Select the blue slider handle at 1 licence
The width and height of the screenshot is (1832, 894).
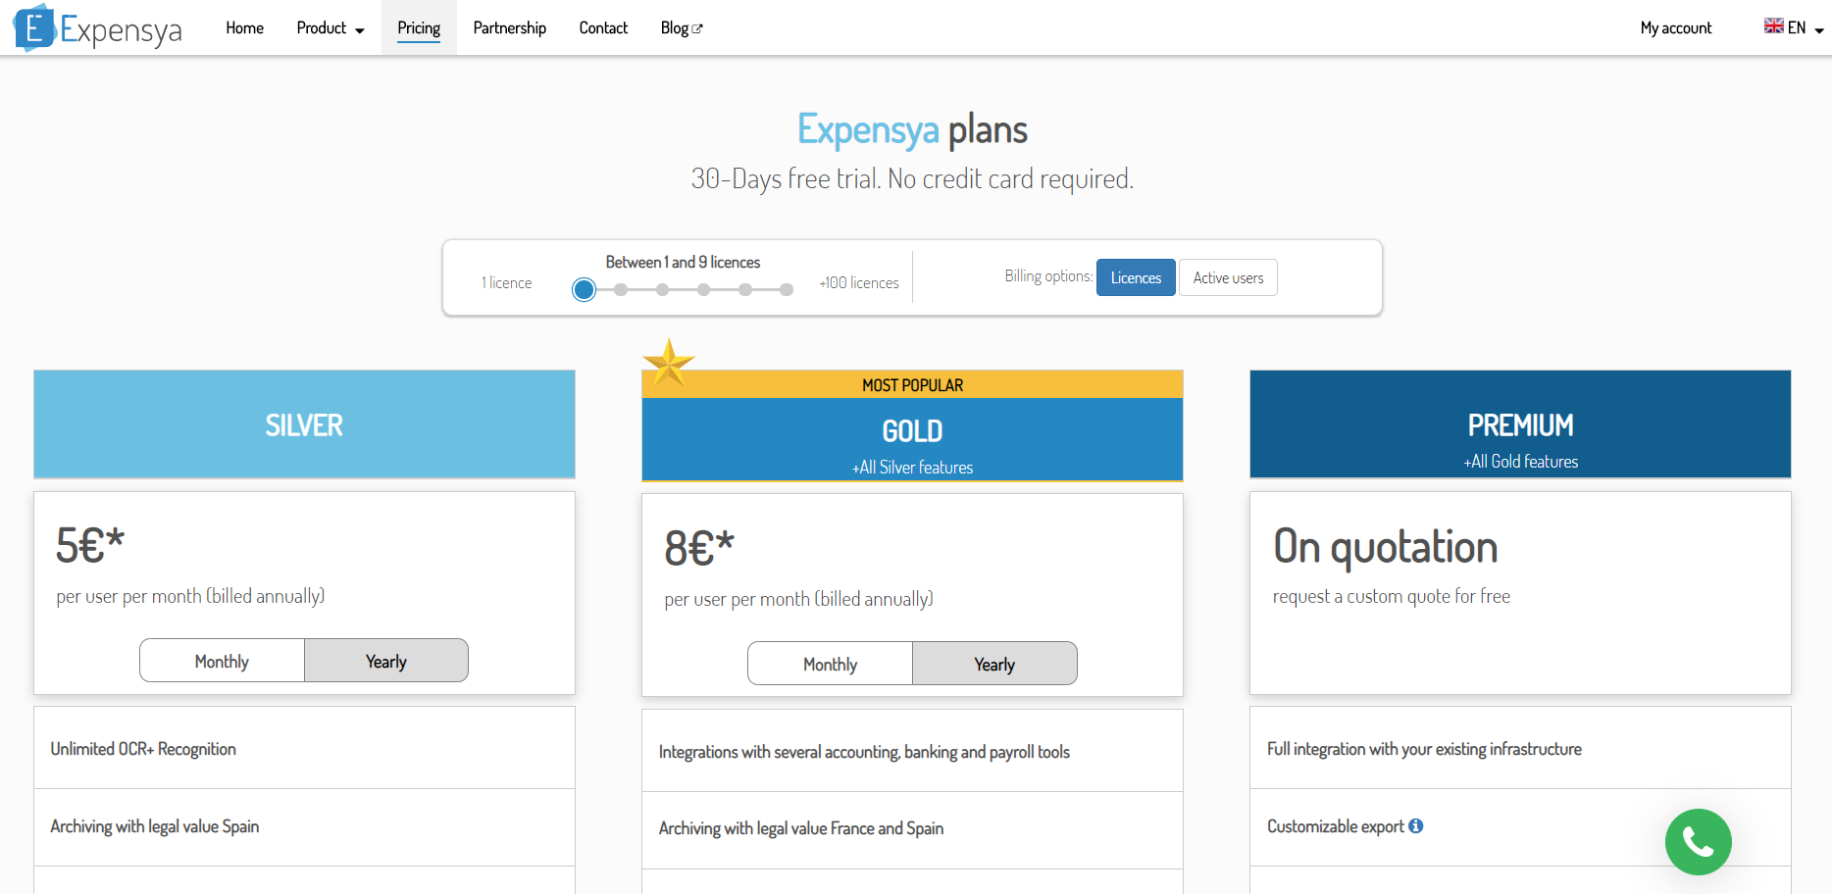point(584,289)
